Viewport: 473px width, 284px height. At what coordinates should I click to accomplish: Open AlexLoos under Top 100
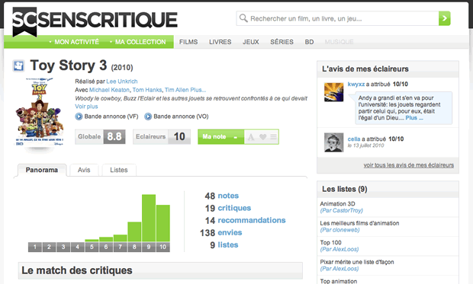pyautogui.click(x=339, y=250)
